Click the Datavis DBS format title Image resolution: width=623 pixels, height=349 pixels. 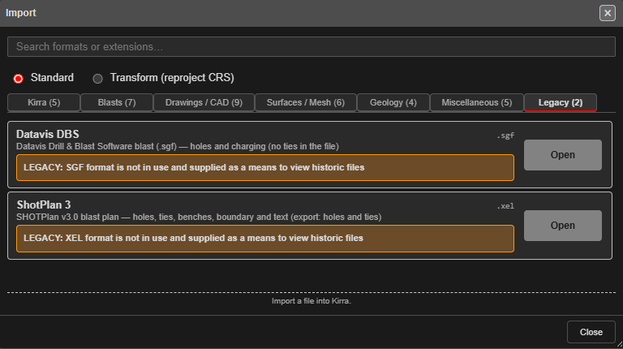pyautogui.click(x=48, y=135)
